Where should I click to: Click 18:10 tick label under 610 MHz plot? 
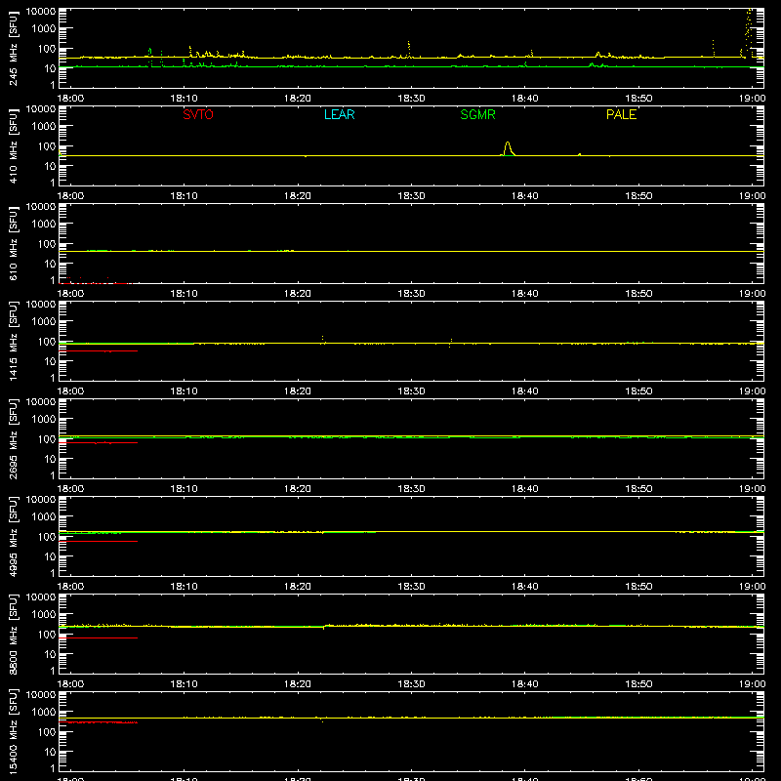point(184,294)
